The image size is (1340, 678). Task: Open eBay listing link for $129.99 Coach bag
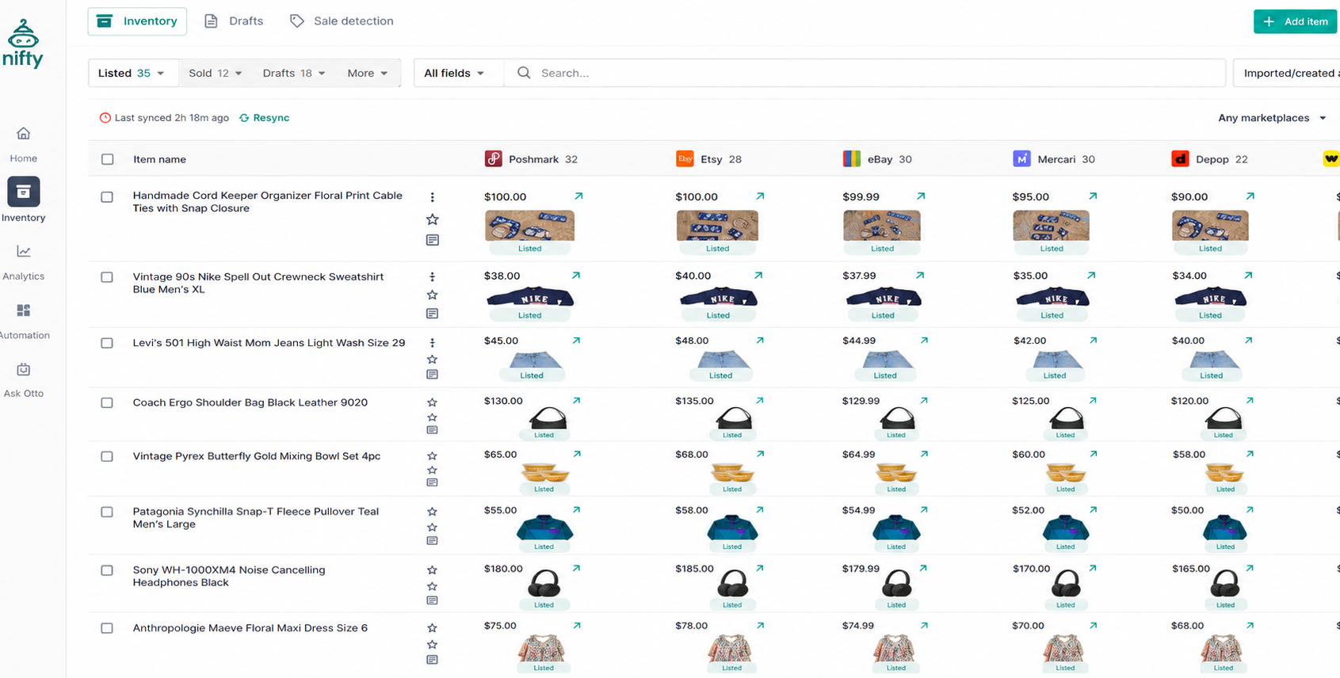924,401
